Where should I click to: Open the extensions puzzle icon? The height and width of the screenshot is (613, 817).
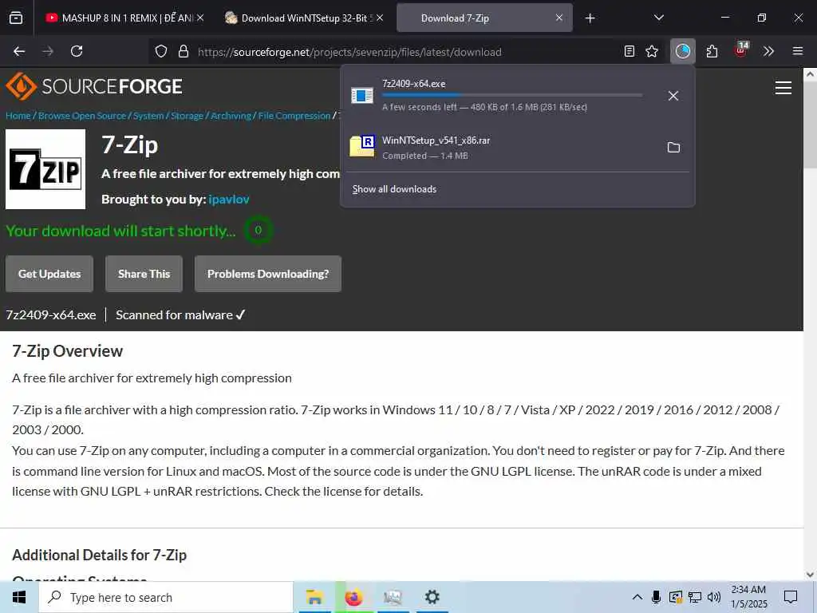click(712, 51)
